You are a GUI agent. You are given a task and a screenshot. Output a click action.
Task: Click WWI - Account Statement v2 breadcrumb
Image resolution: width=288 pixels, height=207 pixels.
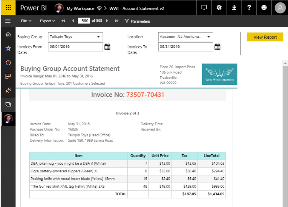pyautogui.click(x=137, y=9)
